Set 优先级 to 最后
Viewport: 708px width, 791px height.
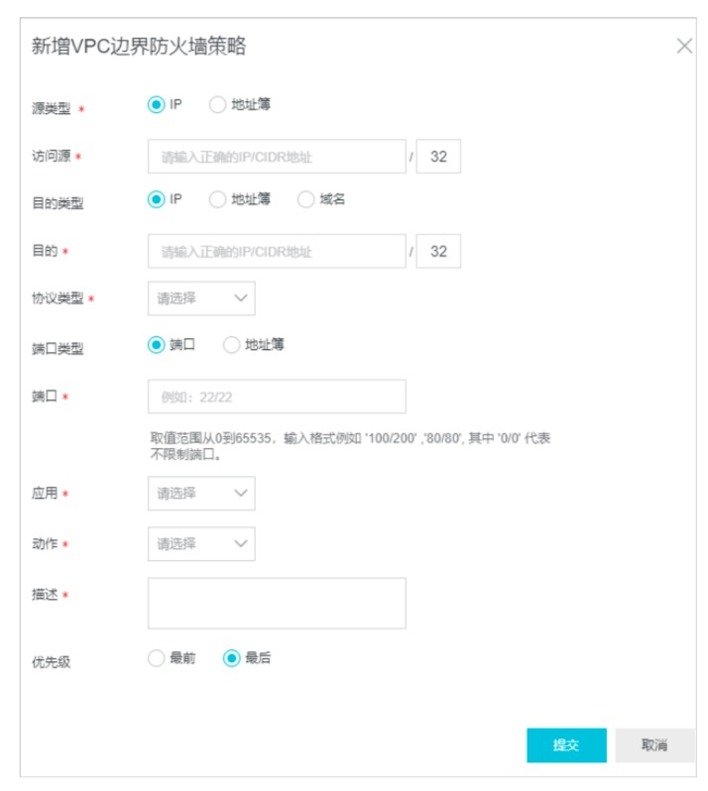(231, 658)
